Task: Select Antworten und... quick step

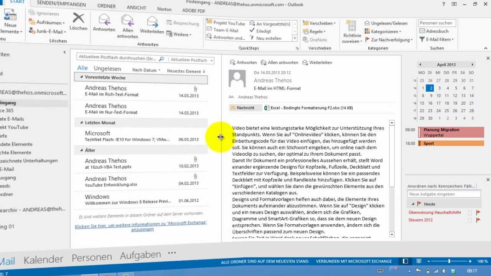Action: point(226,38)
